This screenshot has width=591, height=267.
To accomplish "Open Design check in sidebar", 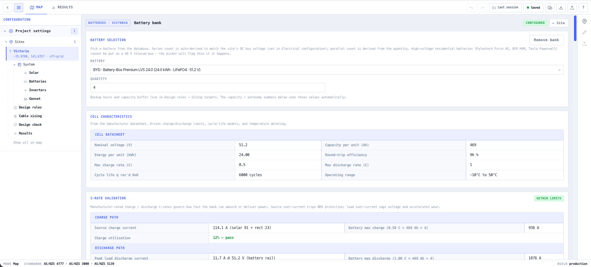I will [x=30, y=125].
